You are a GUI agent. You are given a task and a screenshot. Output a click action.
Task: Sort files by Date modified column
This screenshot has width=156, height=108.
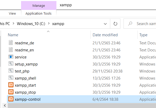(105, 35)
